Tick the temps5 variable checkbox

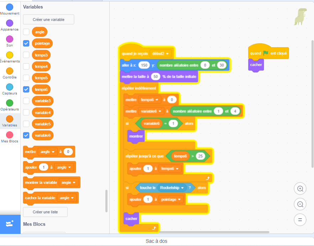click(x=26, y=78)
